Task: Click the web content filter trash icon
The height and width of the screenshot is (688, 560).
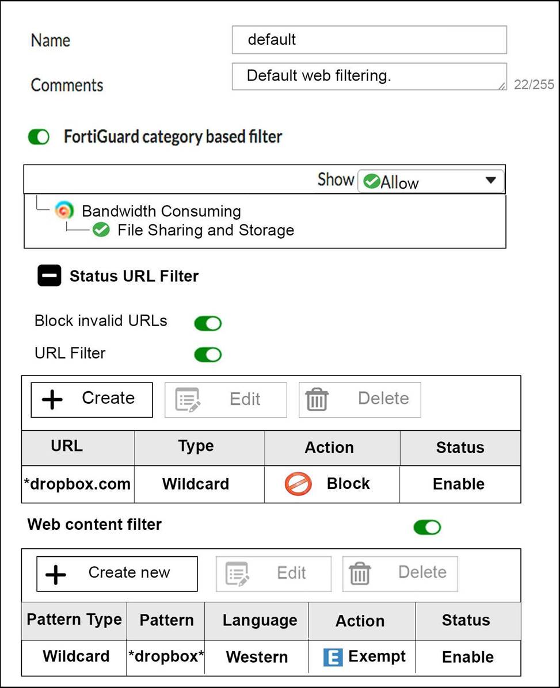Action: [x=360, y=574]
